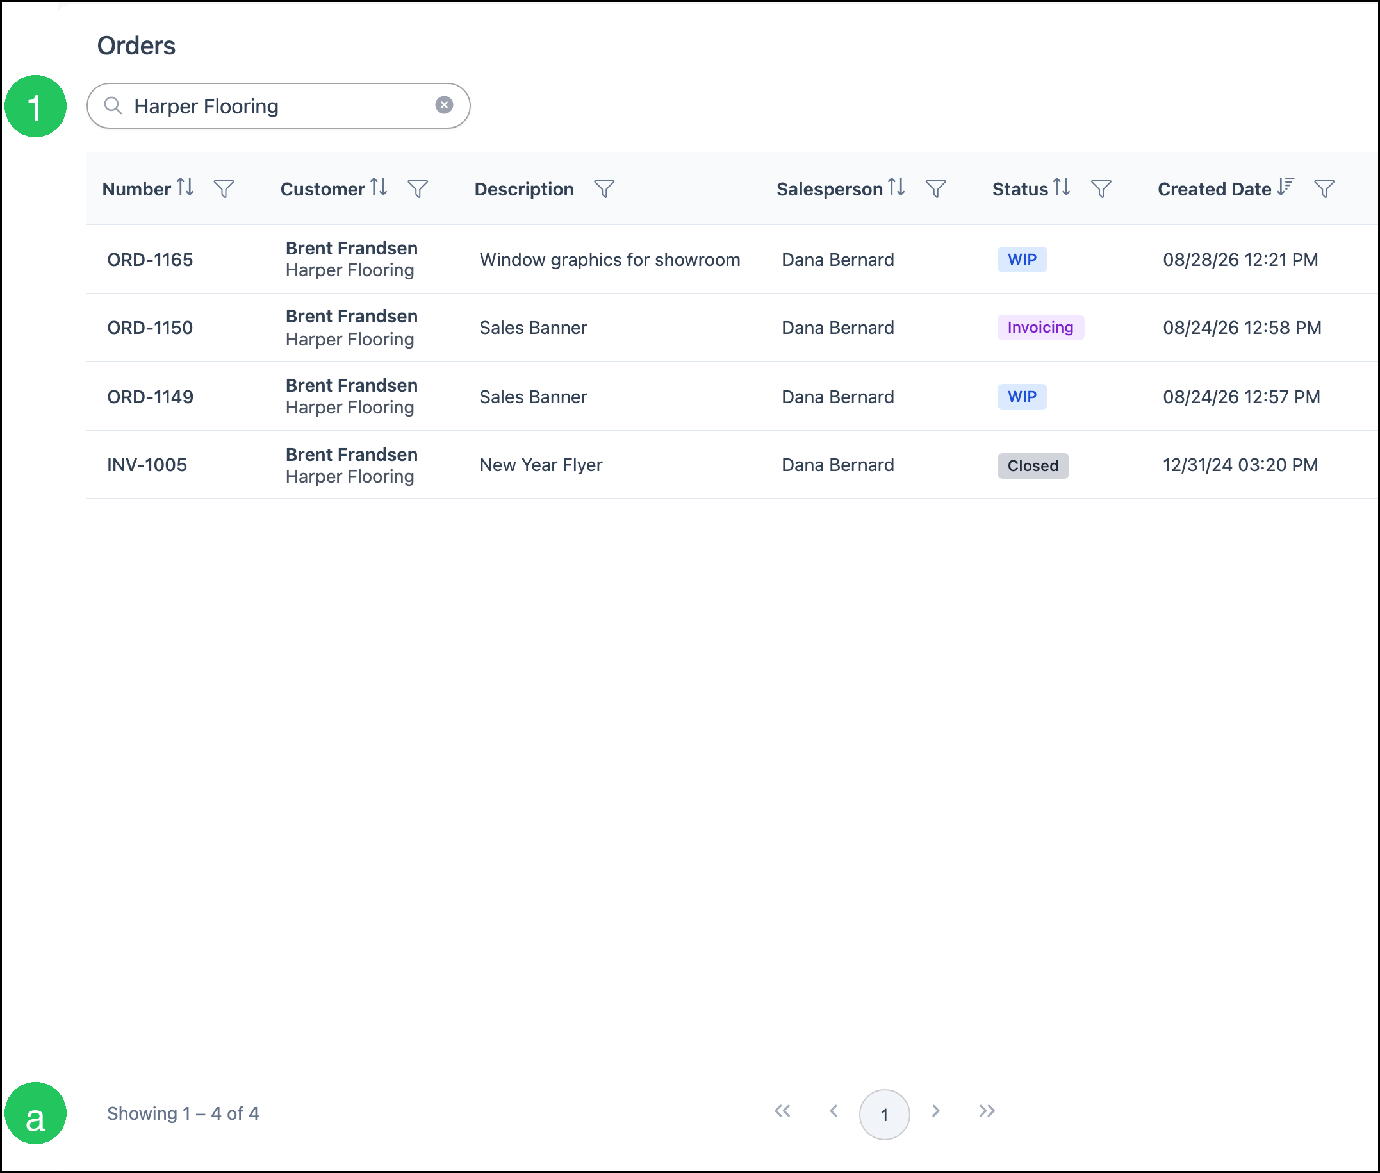Open the Created Date column filter
Viewport: 1380px width, 1173px height.
tap(1324, 189)
